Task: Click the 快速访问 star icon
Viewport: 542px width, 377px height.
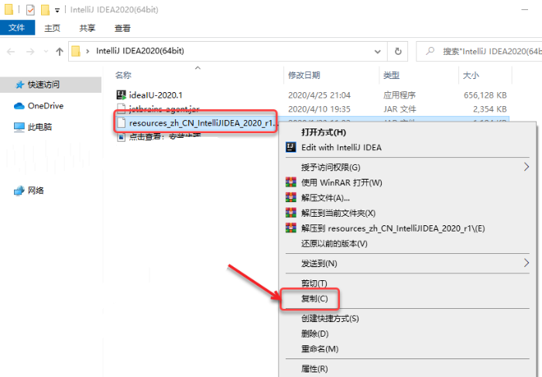Action: pos(19,84)
